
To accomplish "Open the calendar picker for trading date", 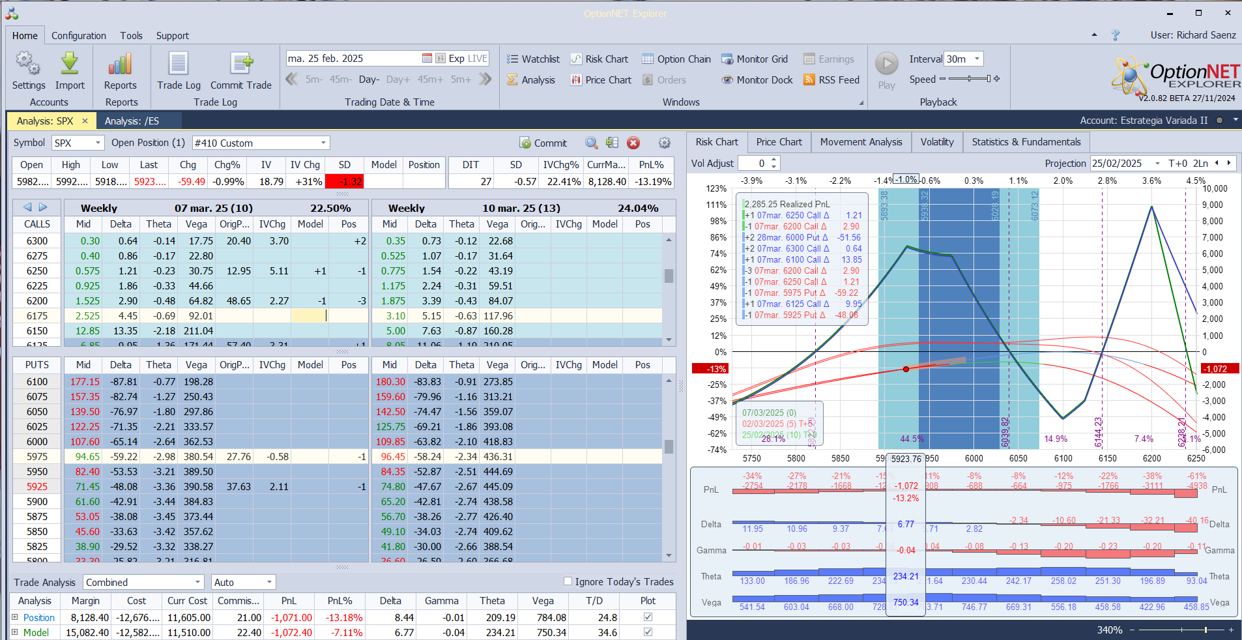I will (x=427, y=59).
